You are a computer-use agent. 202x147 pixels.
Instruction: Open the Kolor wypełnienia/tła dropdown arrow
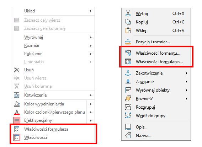(91, 104)
